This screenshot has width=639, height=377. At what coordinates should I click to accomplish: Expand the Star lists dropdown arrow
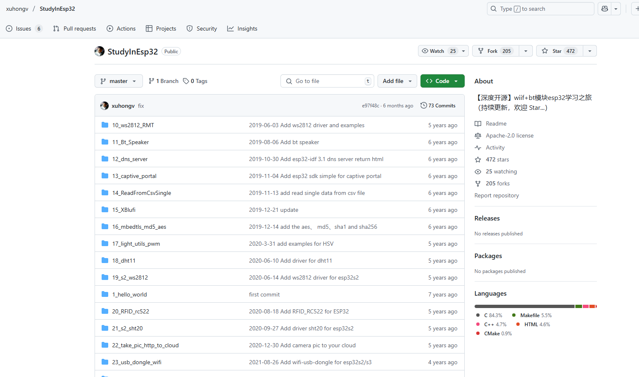[x=590, y=51]
